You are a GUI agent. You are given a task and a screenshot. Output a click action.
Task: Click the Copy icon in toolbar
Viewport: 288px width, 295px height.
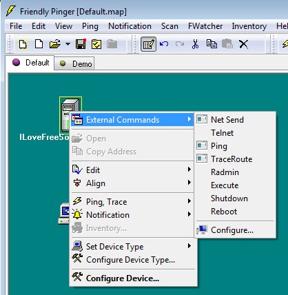212,43
